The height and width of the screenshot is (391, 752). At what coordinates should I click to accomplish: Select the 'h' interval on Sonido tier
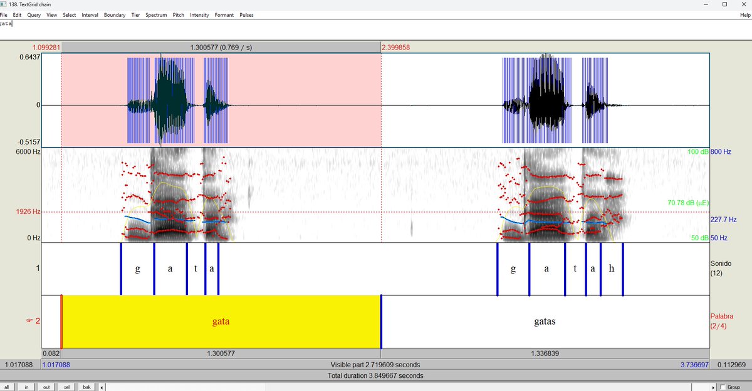(612, 268)
